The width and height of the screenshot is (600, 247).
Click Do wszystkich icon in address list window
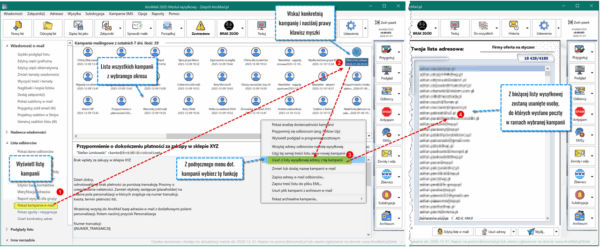tap(482, 26)
